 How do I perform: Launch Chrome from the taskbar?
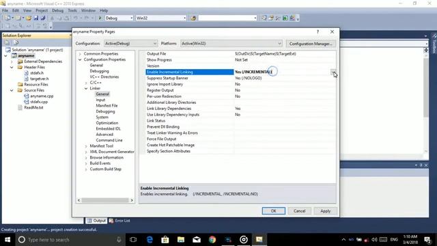[212, 240]
